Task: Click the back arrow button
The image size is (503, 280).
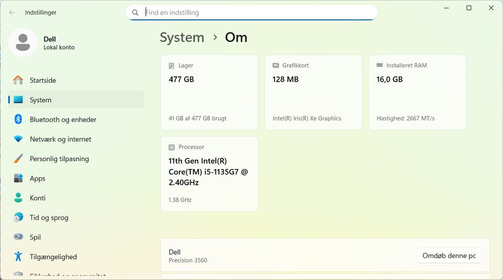Action: (12, 13)
